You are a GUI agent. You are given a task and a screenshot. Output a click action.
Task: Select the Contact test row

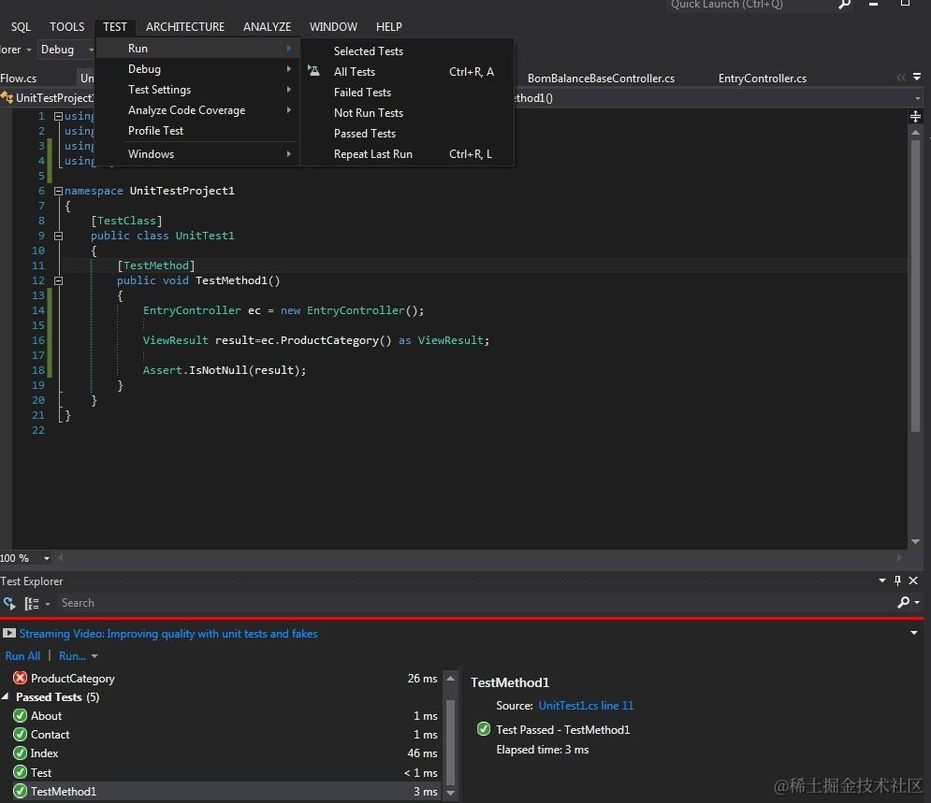click(x=225, y=735)
